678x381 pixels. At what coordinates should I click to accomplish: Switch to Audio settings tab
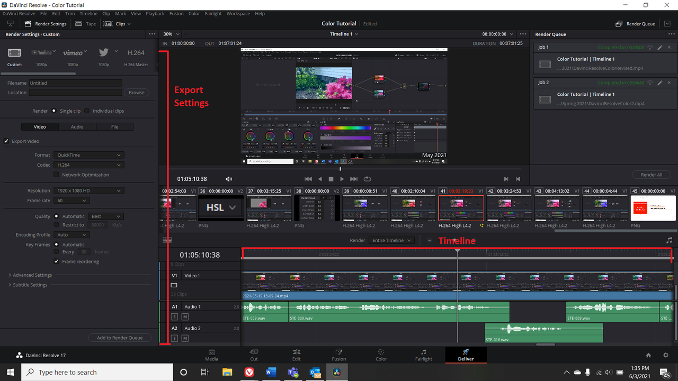click(x=77, y=127)
